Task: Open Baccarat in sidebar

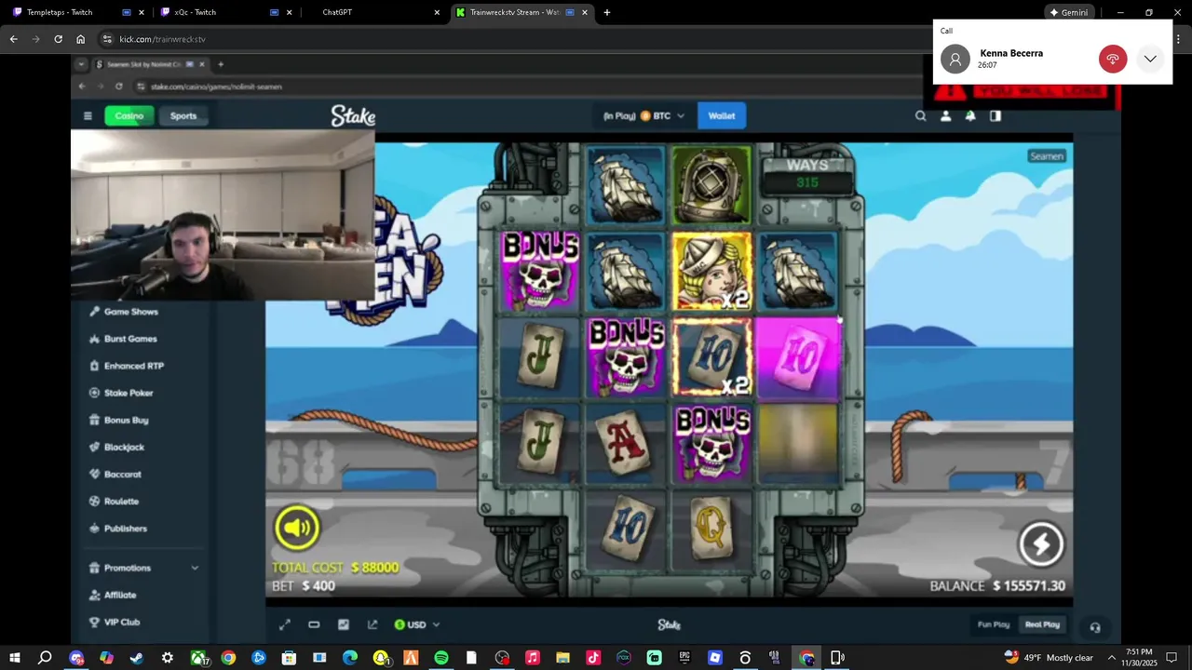Action: point(122,475)
